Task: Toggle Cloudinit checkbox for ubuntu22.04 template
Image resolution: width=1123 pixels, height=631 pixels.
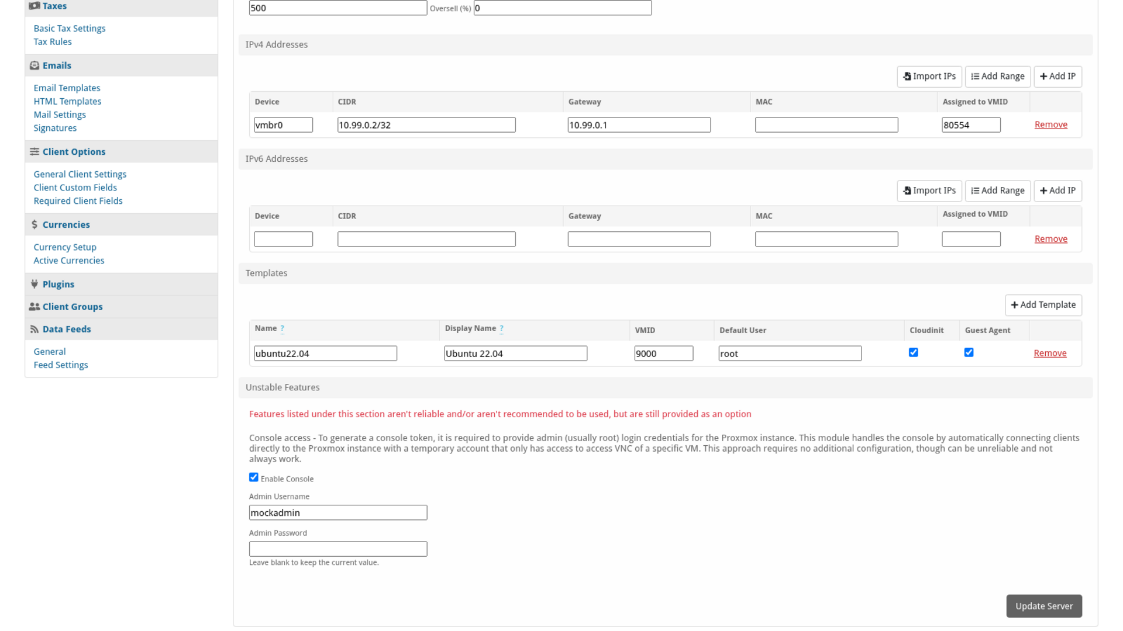Action: pyautogui.click(x=914, y=352)
